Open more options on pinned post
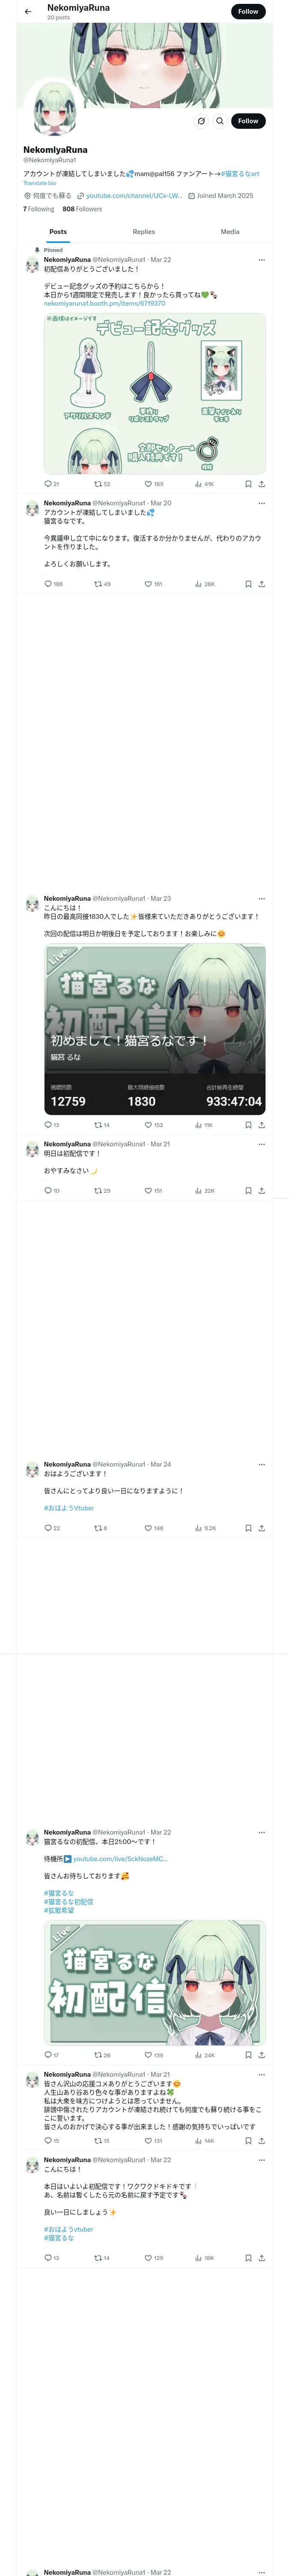289x2576 pixels. point(261,260)
